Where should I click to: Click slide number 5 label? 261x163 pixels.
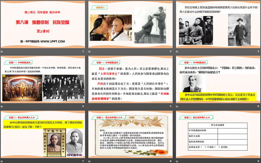[x=171, y=106]
